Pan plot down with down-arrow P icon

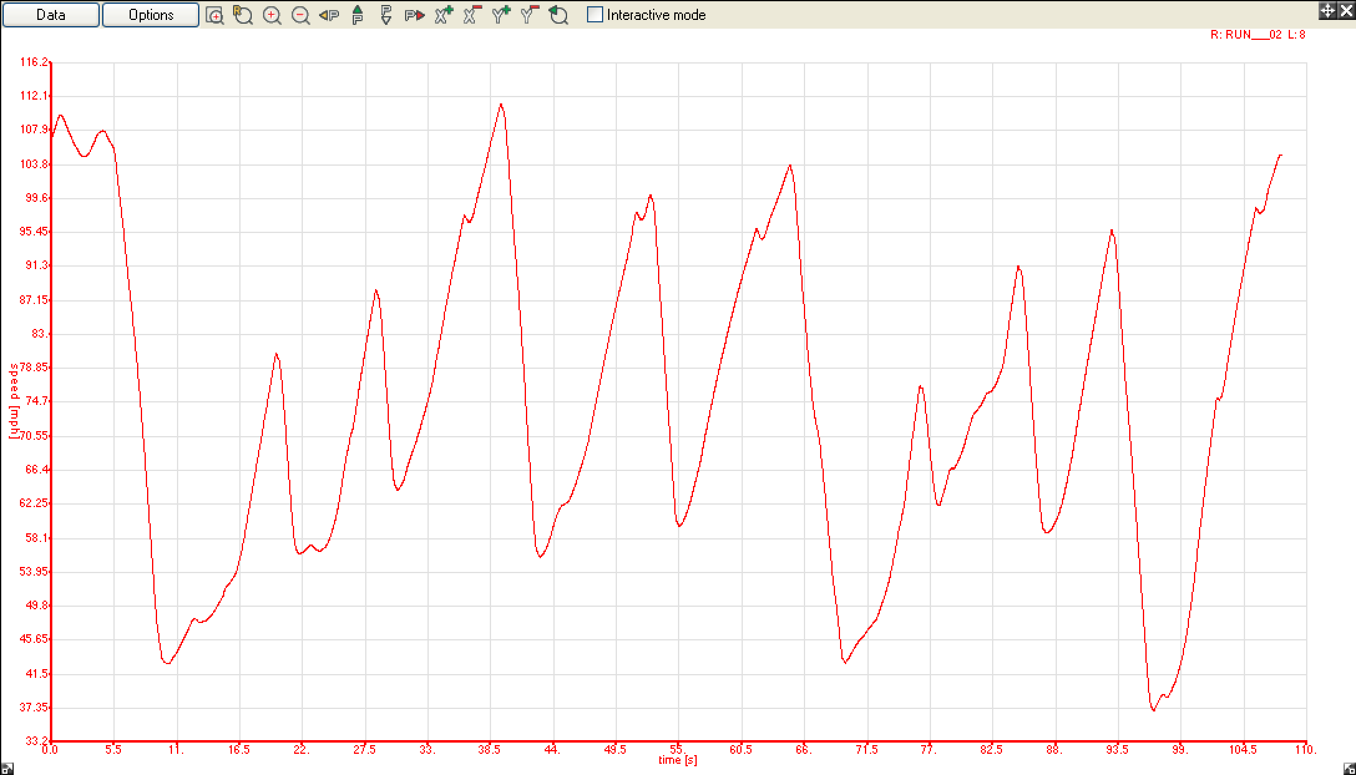[386, 15]
